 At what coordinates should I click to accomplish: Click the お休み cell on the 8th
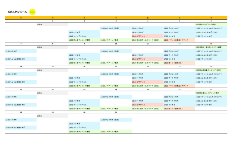pos(53,47)
